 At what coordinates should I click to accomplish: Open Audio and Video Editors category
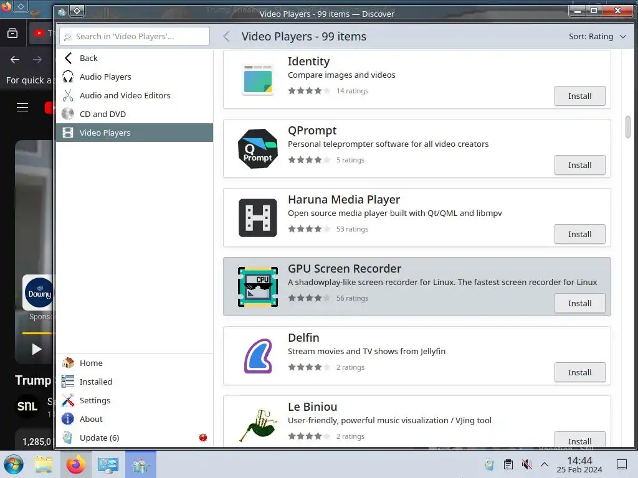135,95
